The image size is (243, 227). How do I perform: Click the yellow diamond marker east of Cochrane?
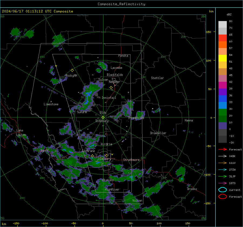pyautogui.click(x=93, y=156)
